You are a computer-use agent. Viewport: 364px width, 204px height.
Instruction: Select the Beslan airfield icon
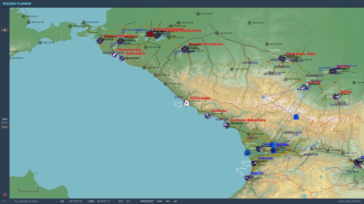point(336,97)
